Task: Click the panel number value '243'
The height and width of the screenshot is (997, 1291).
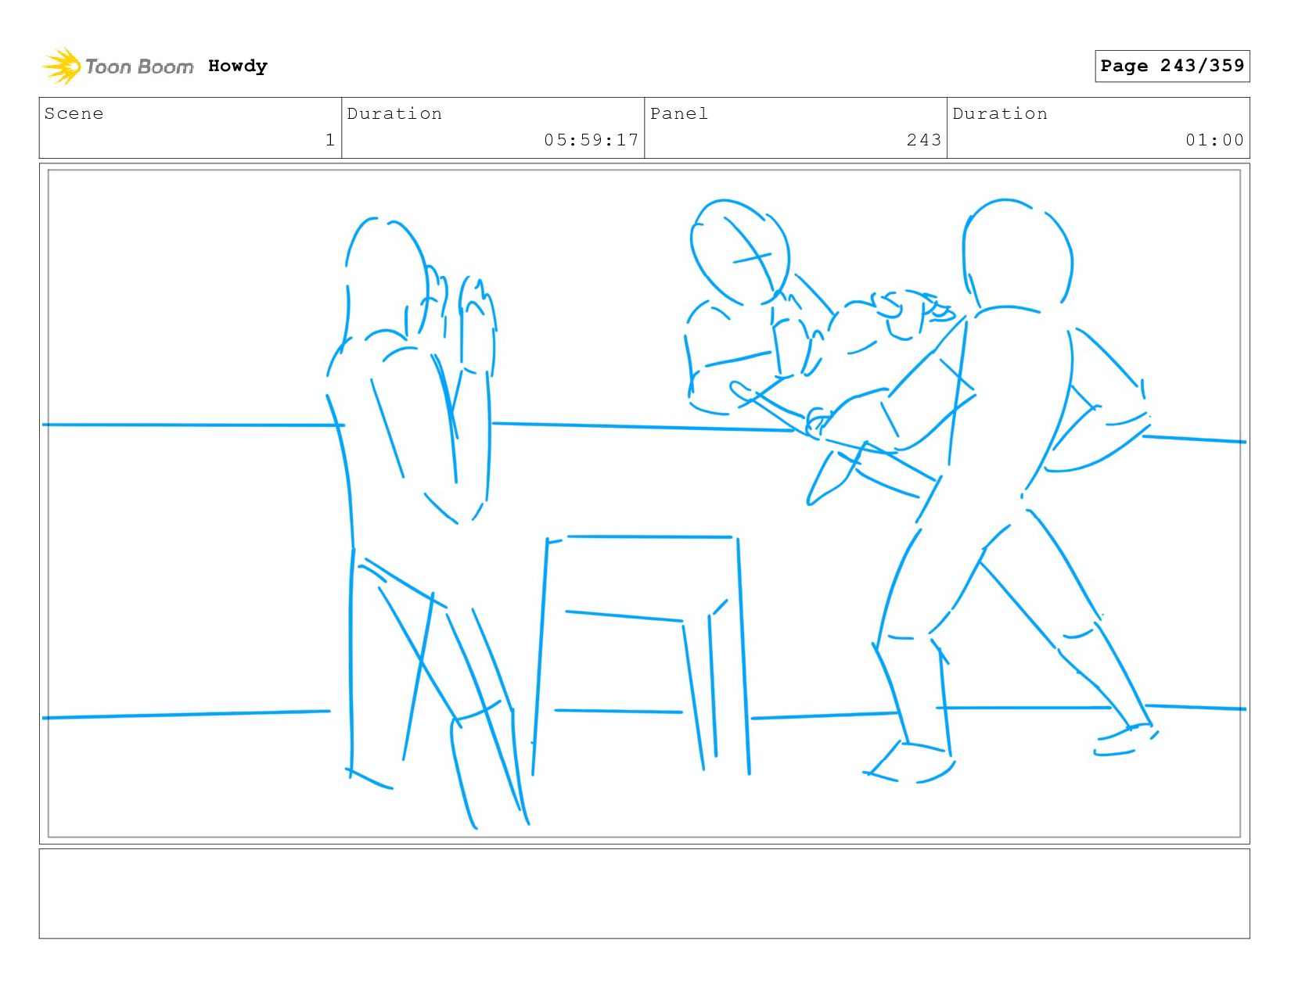Action: [924, 140]
